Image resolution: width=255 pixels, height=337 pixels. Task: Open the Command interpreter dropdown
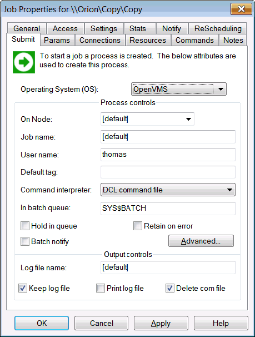pyautogui.click(x=168, y=190)
